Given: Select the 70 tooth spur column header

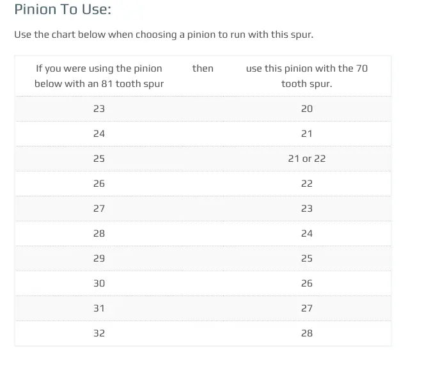Looking at the screenshot, I should 307,76.
